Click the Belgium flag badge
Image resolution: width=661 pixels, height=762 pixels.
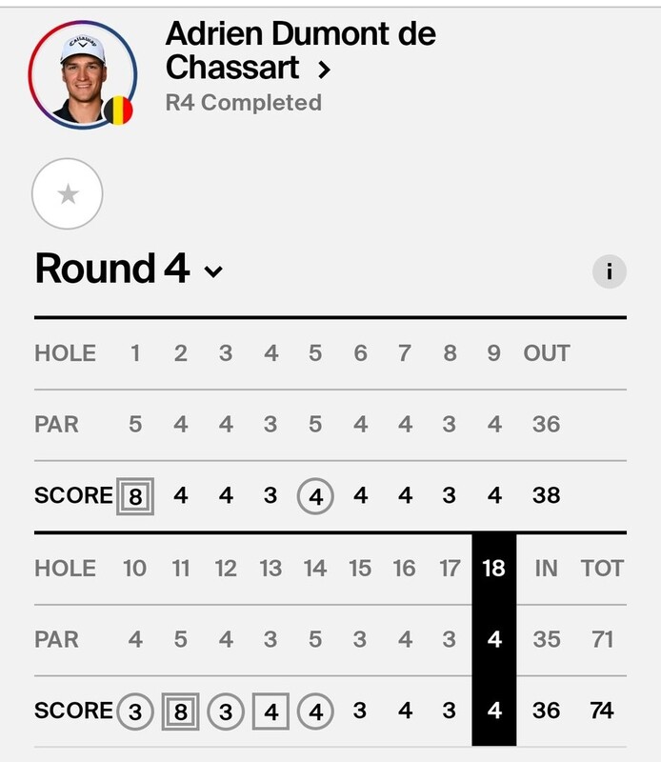118,110
